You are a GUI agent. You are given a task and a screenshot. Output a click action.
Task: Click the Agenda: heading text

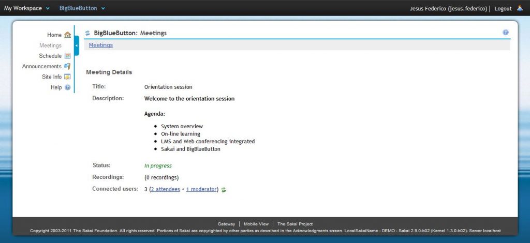(154, 114)
